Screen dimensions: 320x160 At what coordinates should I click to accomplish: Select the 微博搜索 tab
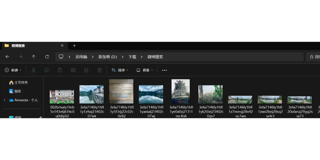[x=35, y=46]
